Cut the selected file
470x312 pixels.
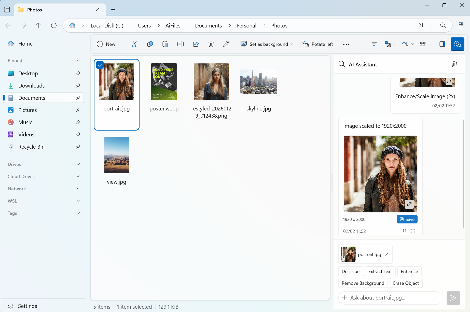134,44
